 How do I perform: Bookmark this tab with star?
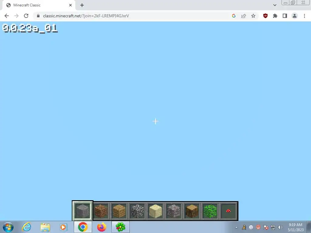(253, 16)
